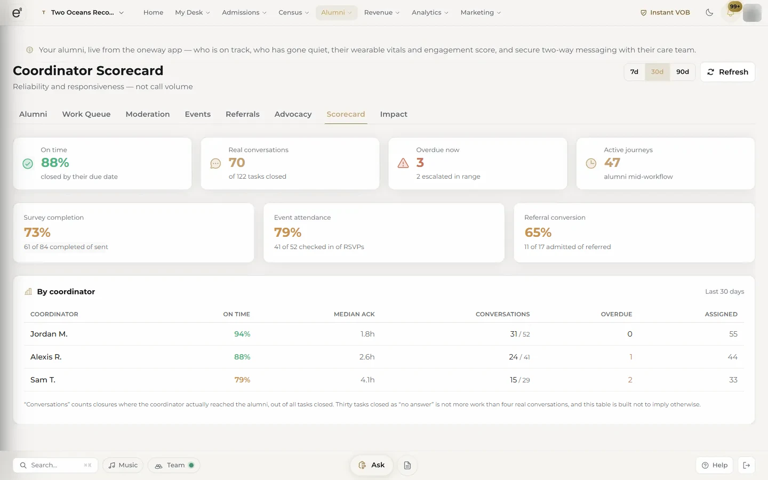Click the Event attendance 79% card

(384, 233)
